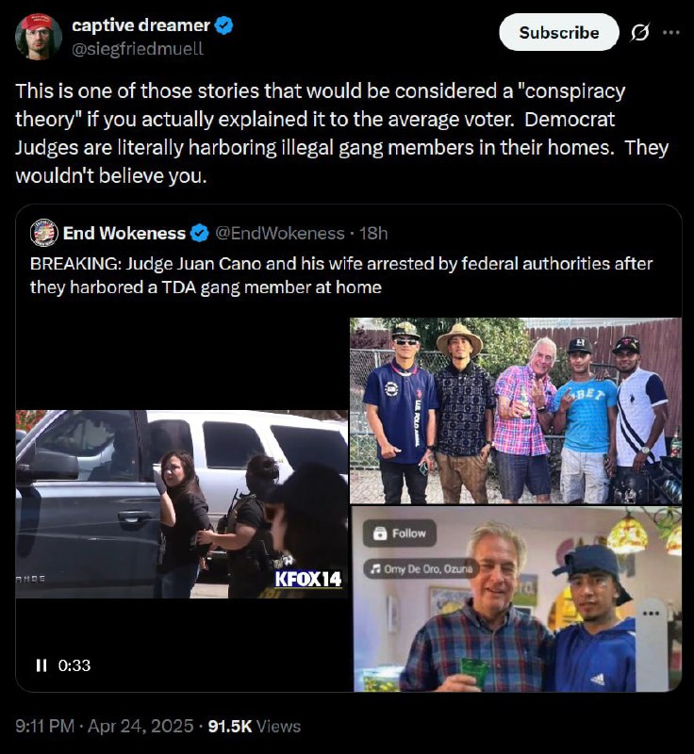Click the Follow overlay in bottom photo

pos(400,533)
